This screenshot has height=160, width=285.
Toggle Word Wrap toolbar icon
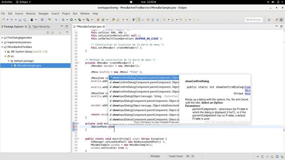153,20
